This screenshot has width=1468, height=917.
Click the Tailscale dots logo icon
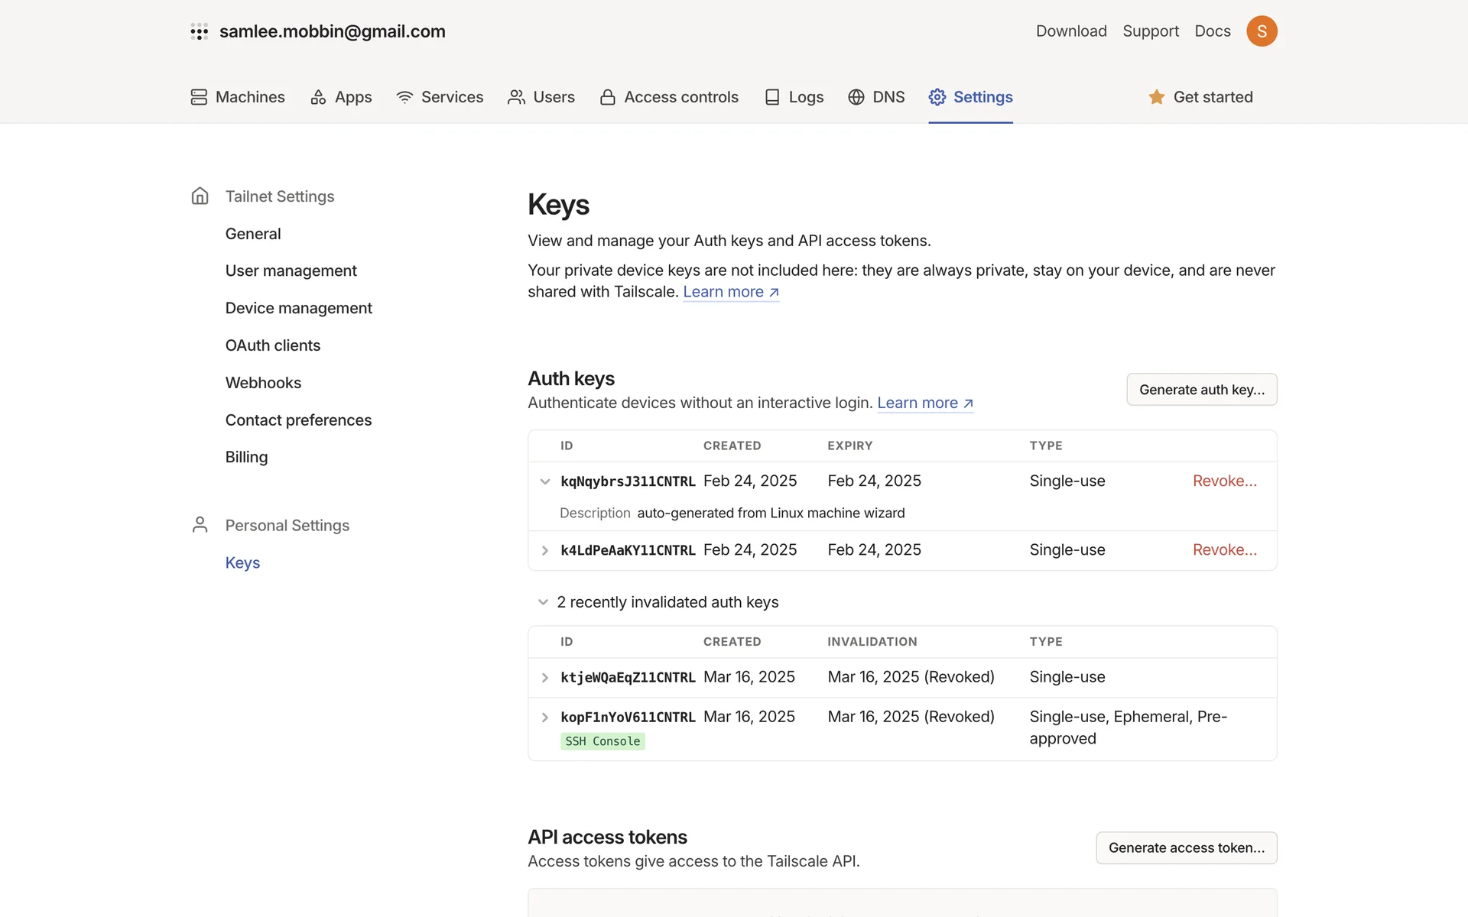pyautogui.click(x=199, y=31)
